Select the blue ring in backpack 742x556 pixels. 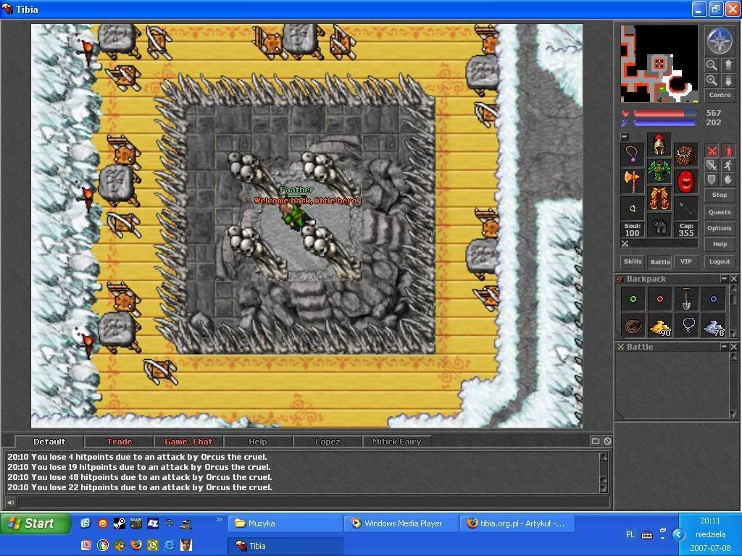point(714,299)
